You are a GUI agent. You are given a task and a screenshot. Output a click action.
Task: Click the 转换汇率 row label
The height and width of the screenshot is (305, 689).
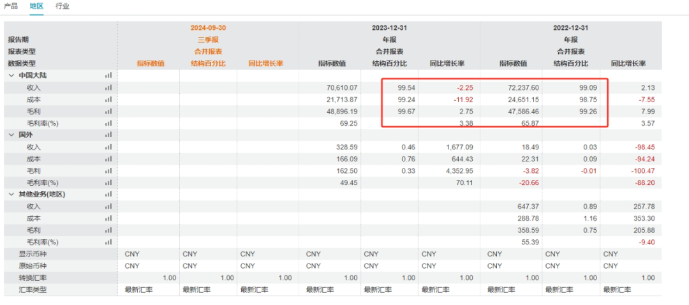coord(33,278)
